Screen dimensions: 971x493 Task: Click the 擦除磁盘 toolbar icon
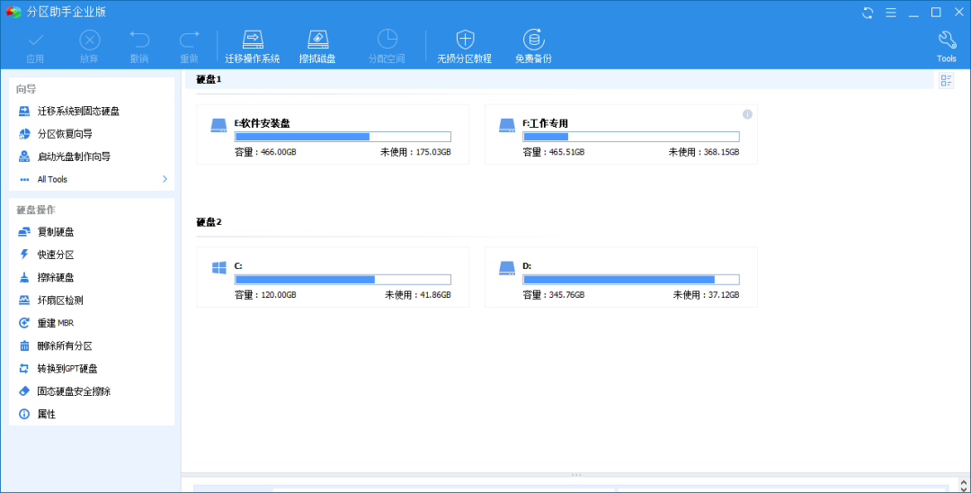[317, 40]
